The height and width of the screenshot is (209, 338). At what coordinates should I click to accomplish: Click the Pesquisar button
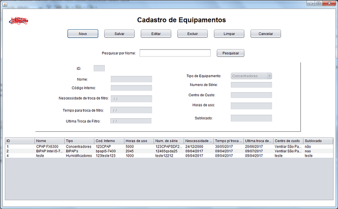(230, 53)
